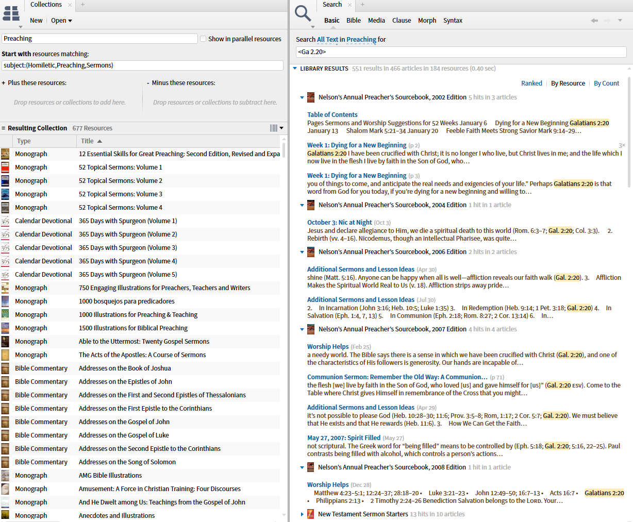Screen dimensions: 633x522
Task: Open the Search panel magnifier icon menu
Action: tap(303, 14)
